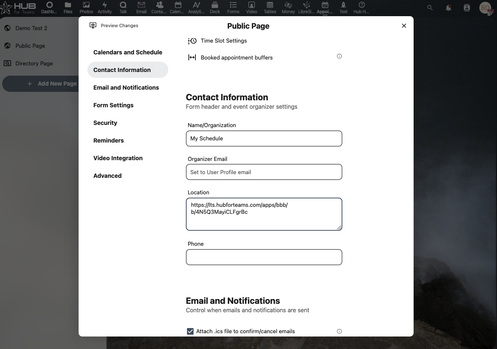Screen dimensions: 497x349
Task: Go to Advanced section
Action: [x=128, y=176]
